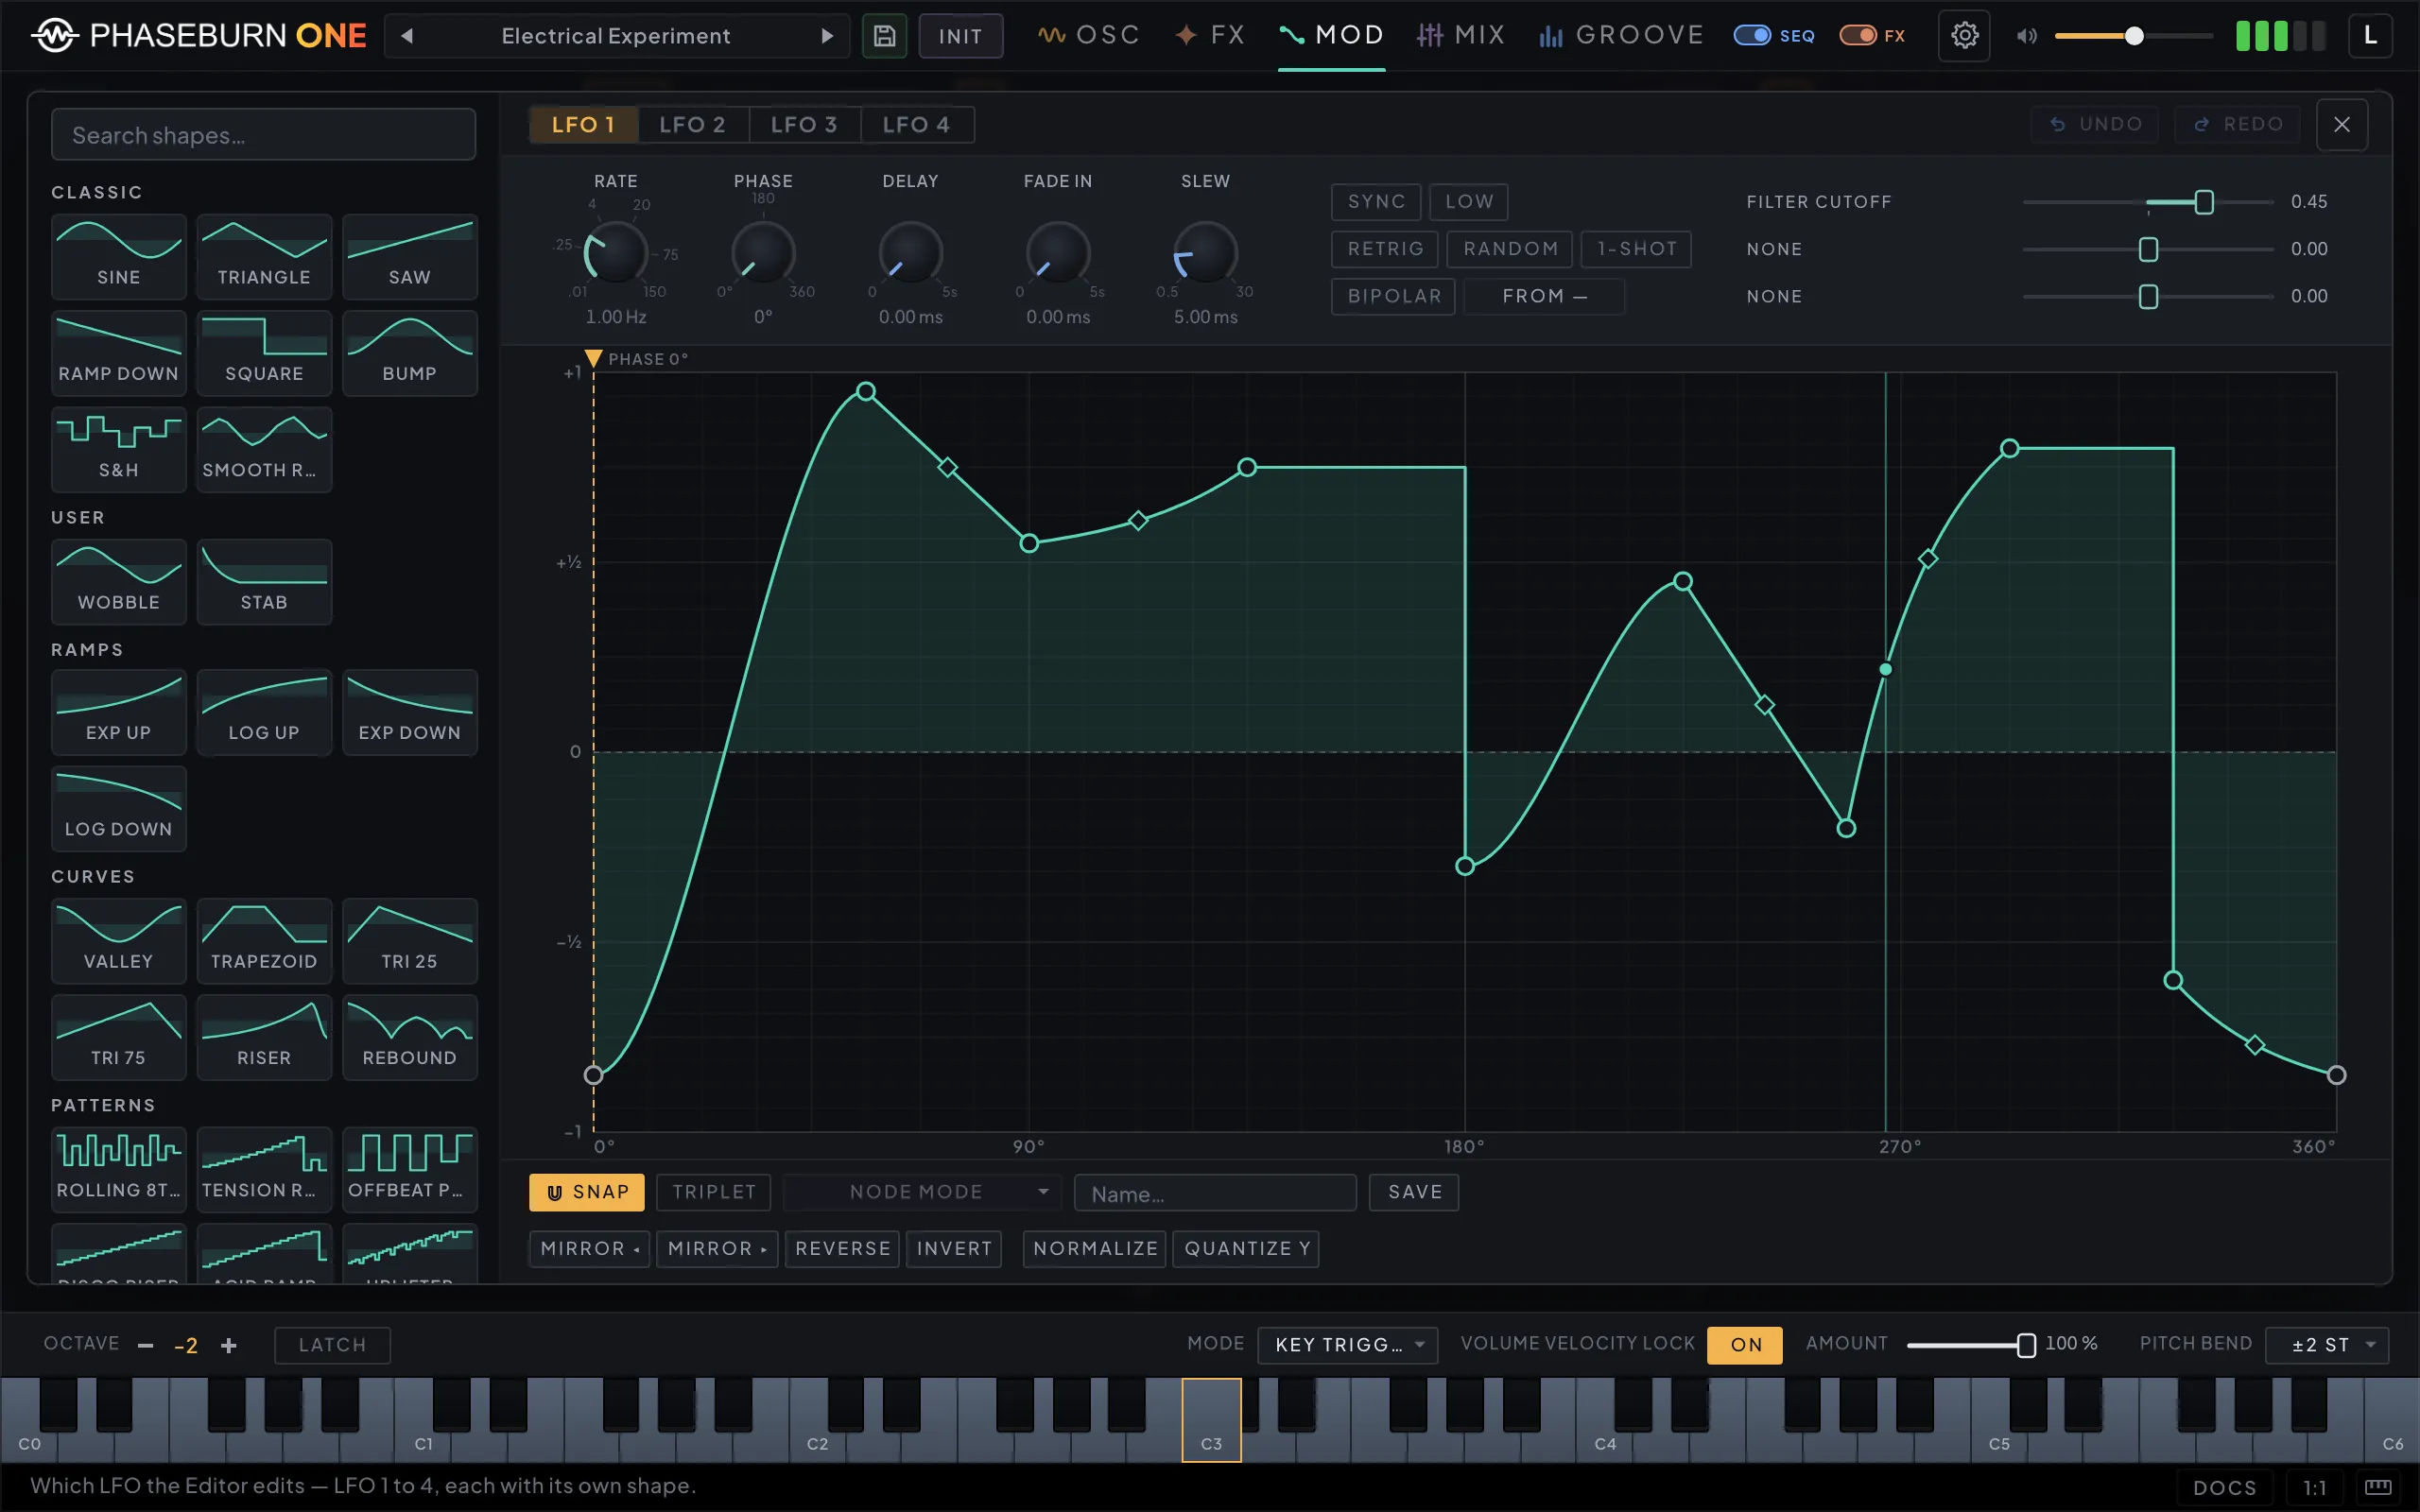This screenshot has width=2420, height=1512.
Task: Toggle BIPOLAR mode
Action: [1394, 296]
